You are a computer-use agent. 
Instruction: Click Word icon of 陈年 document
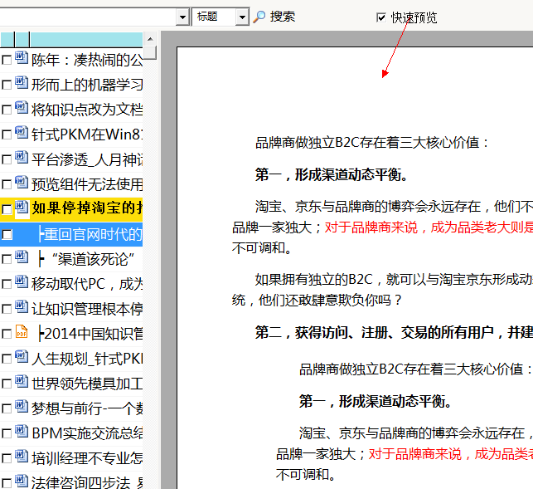(x=22, y=59)
